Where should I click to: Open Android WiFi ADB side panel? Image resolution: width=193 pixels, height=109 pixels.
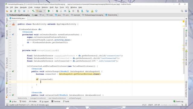[186, 58]
